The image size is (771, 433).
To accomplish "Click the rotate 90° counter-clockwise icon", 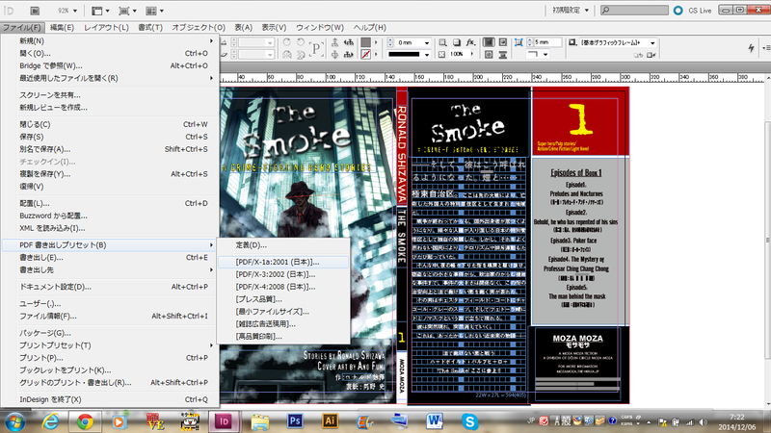I will pos(301,42).
